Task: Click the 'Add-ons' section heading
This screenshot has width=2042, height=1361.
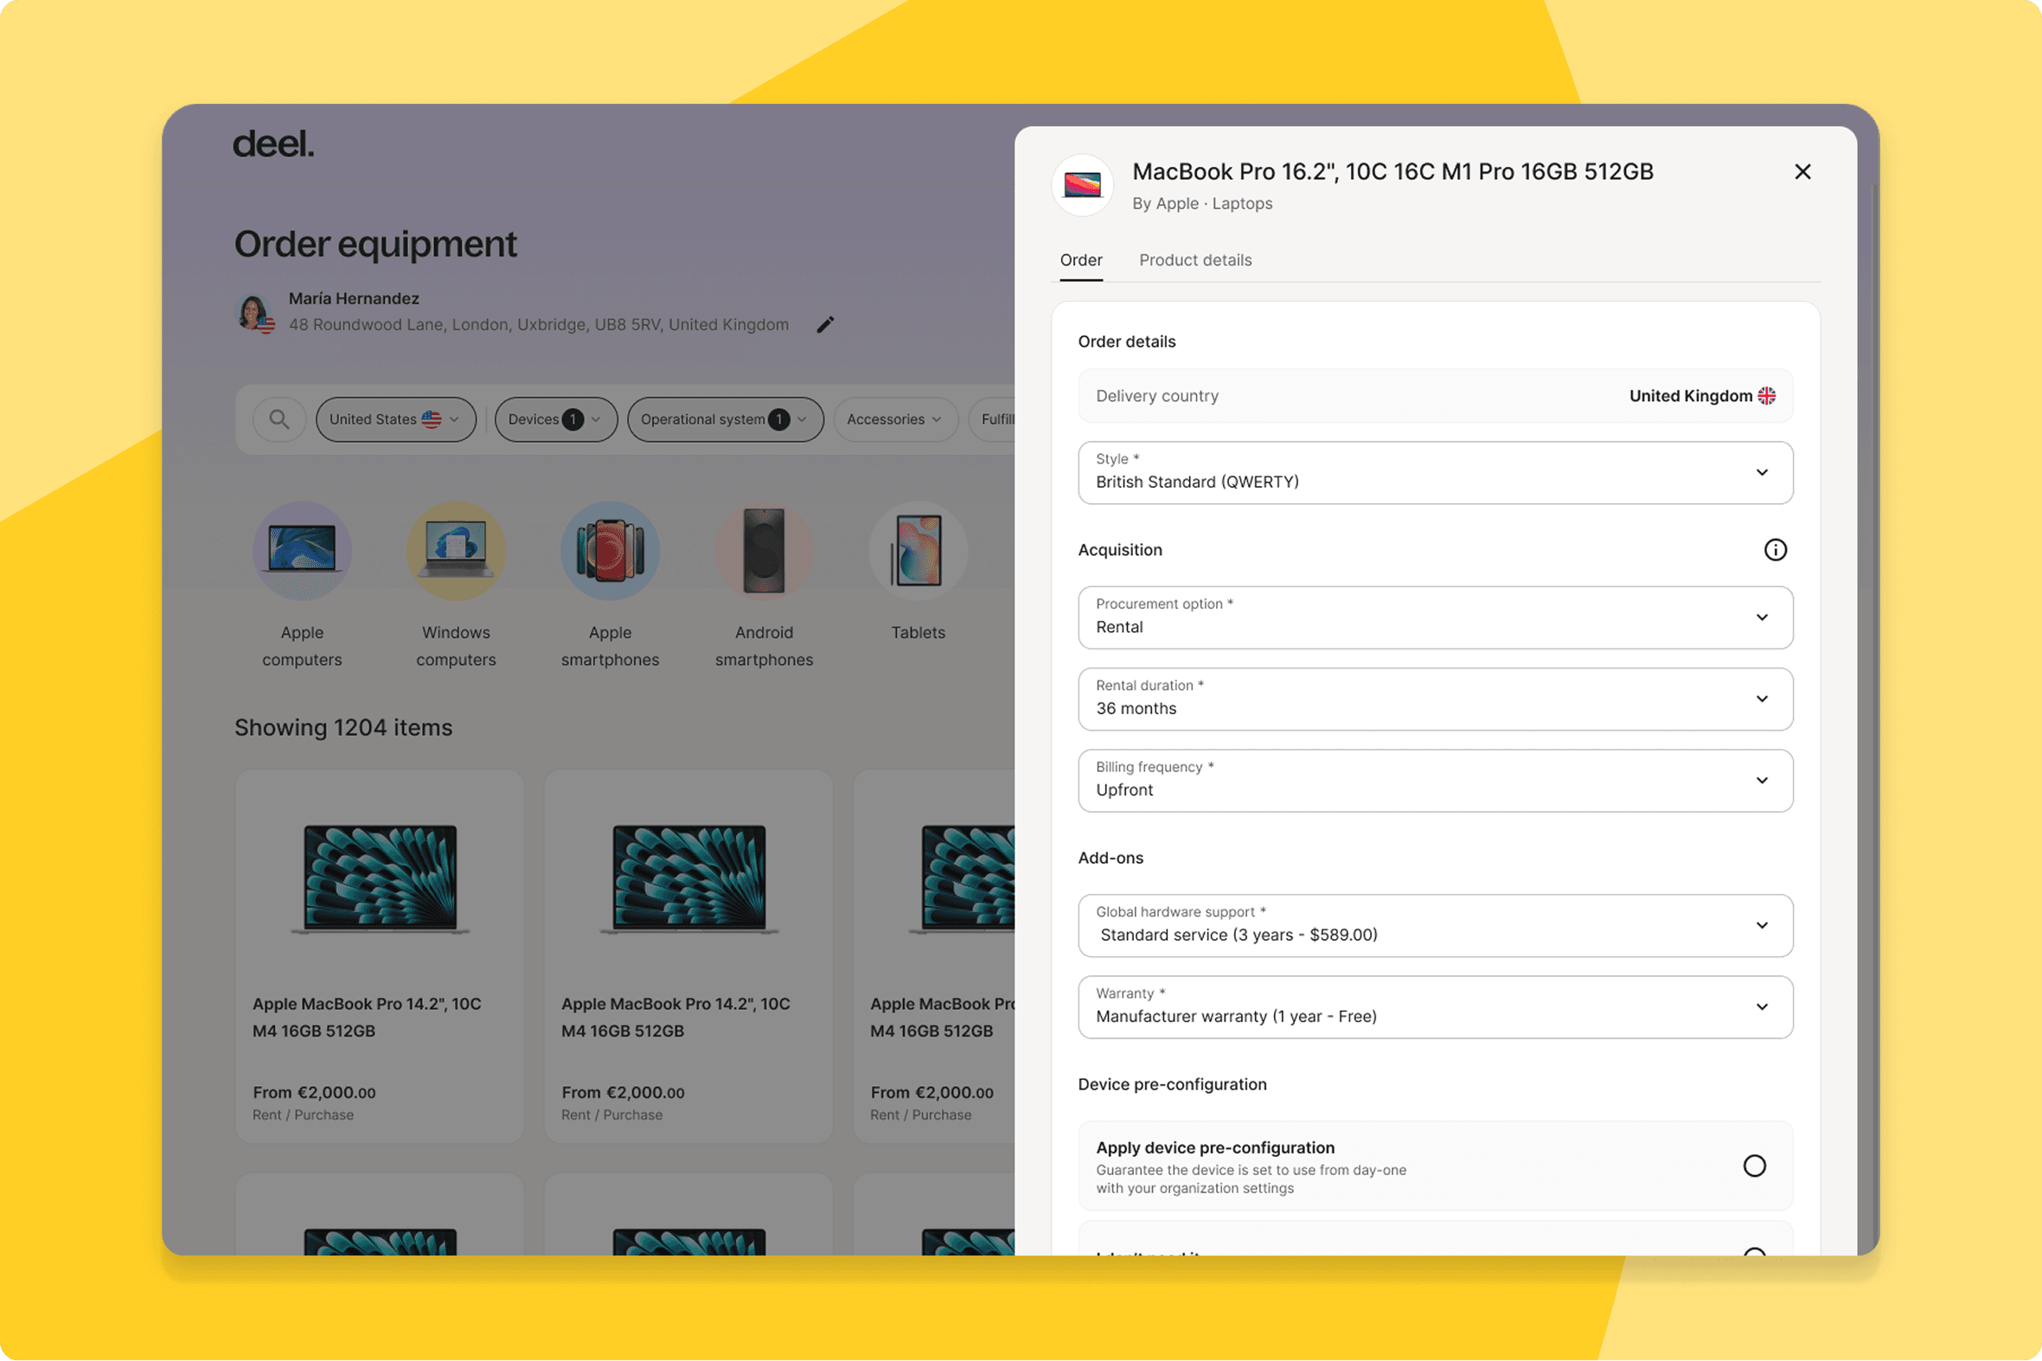Action: [1111, 858]
